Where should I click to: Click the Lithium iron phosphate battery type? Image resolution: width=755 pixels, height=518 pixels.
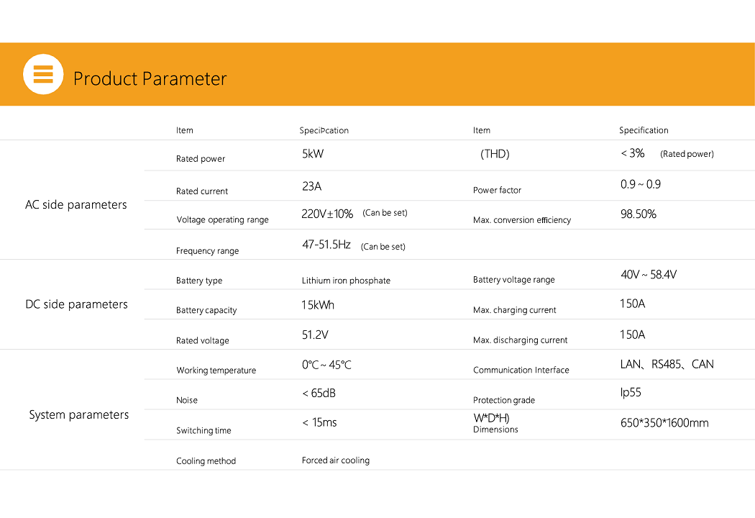coord(346,281)
